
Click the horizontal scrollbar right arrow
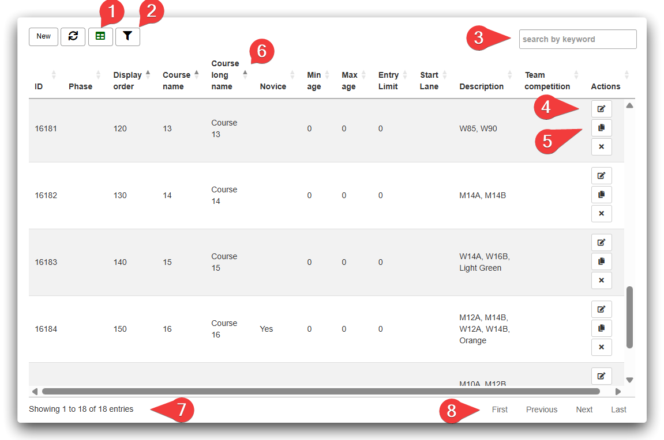tap(618, 392)
